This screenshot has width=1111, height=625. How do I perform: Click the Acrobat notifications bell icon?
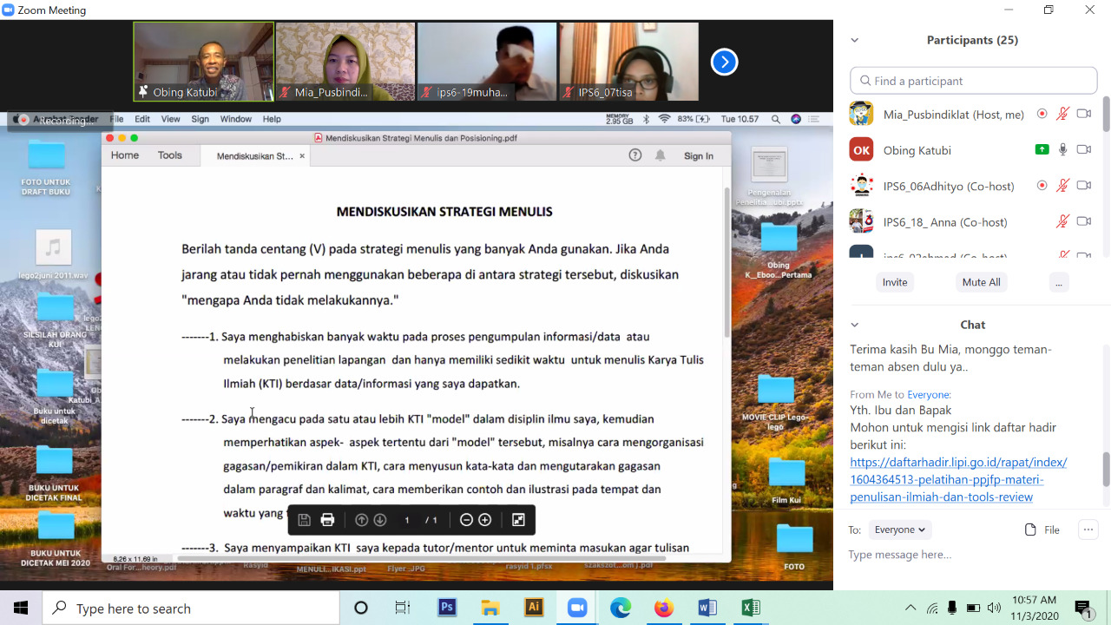tap(660, 155)
